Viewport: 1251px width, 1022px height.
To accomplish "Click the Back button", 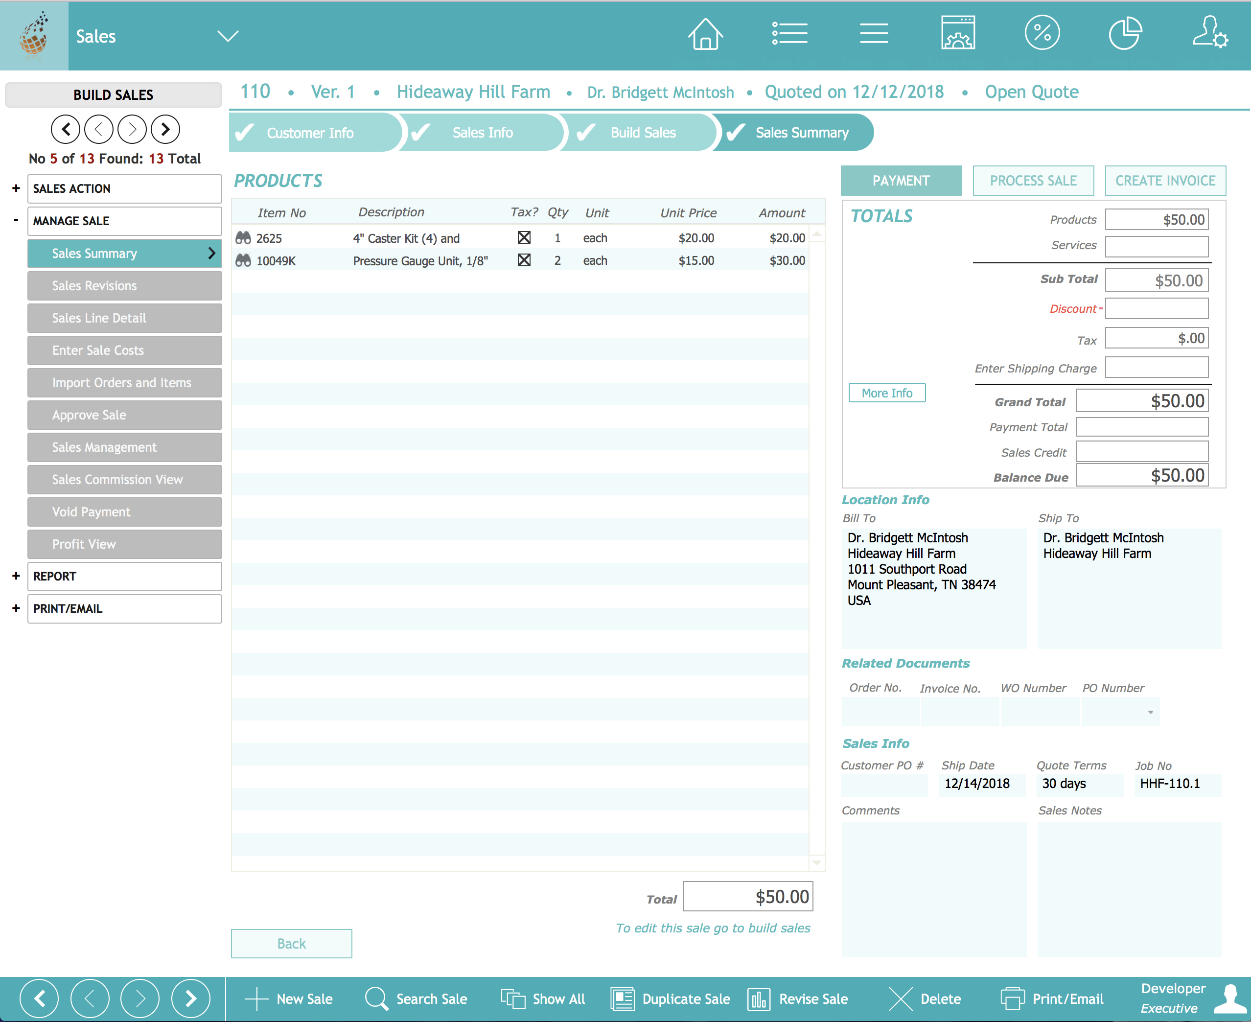I will click(x=291, y=944).
